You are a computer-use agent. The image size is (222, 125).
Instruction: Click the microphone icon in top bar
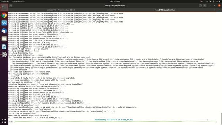(214, 1)
